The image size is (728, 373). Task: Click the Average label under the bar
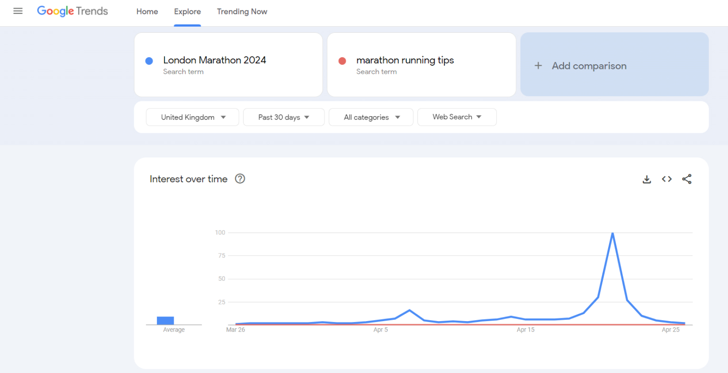[x=174, y=330]
